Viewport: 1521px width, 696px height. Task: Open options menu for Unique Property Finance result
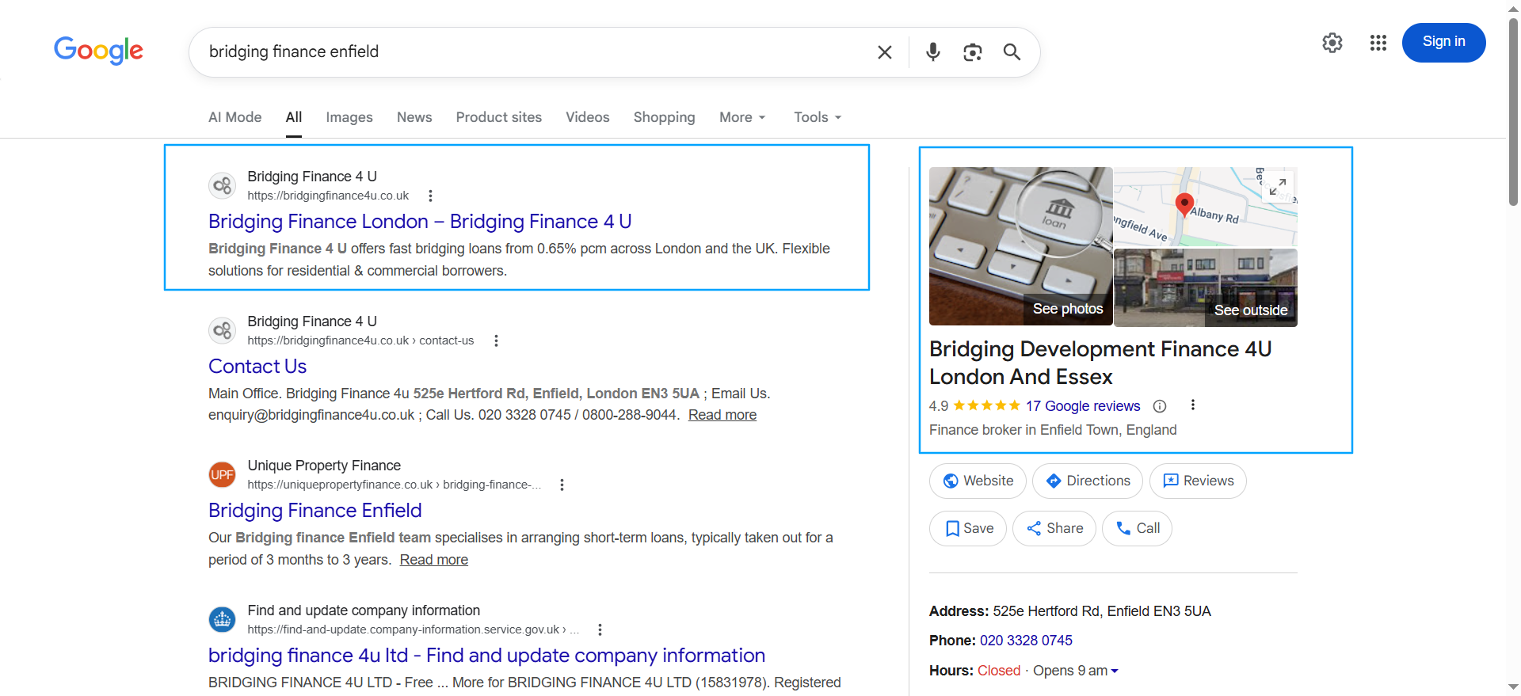coord(562,485)
